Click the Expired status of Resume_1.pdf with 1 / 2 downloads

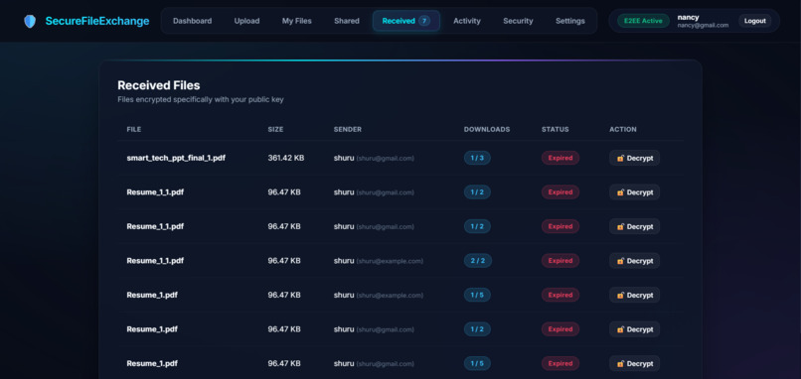click(x=561, y=329)
